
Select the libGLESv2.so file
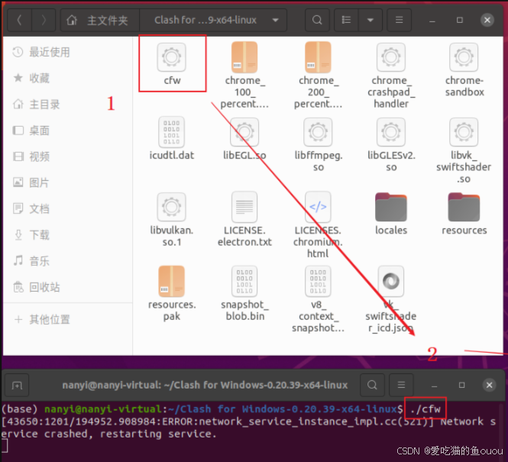tap(391, 144)
